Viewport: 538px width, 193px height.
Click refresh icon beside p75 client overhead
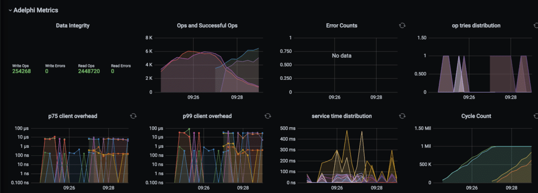click(x=133, y=116)
